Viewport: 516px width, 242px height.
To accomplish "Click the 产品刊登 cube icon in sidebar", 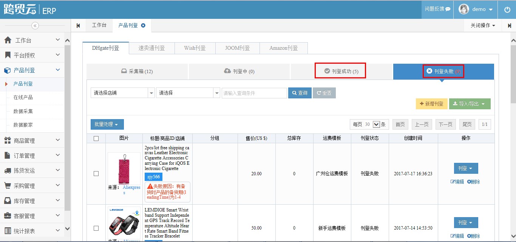I will click(x=8, y=70).
